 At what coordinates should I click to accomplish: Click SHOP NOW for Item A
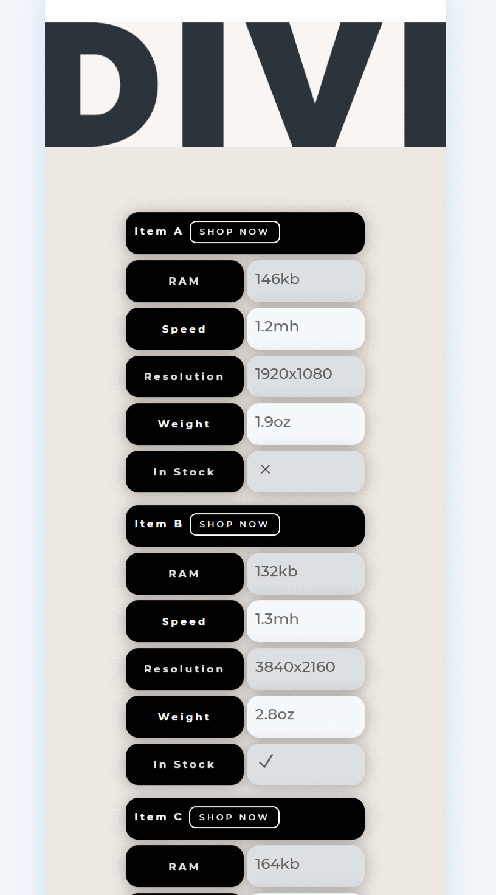[235, 232]
